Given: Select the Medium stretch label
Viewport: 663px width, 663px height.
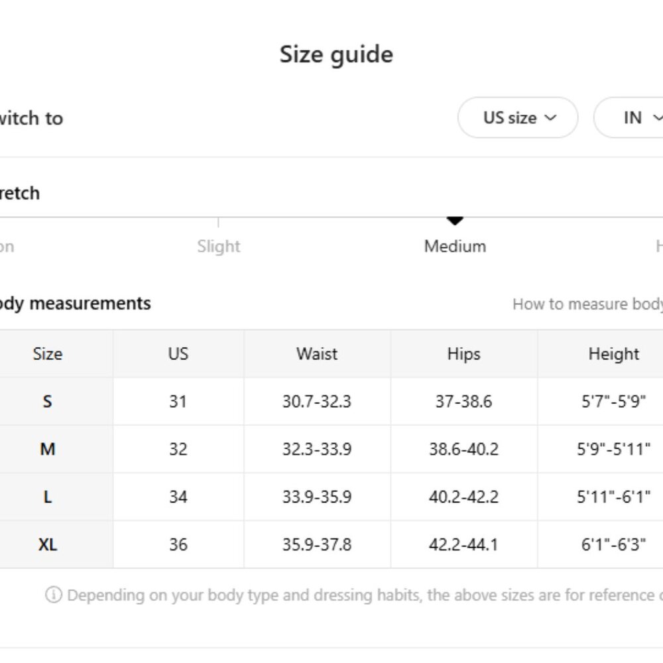Looking at the screenshot, I should 455,246.
